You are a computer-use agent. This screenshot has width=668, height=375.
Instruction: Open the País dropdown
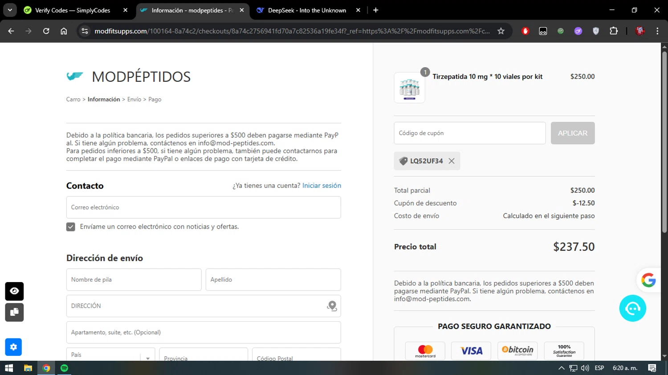point(110,355)
